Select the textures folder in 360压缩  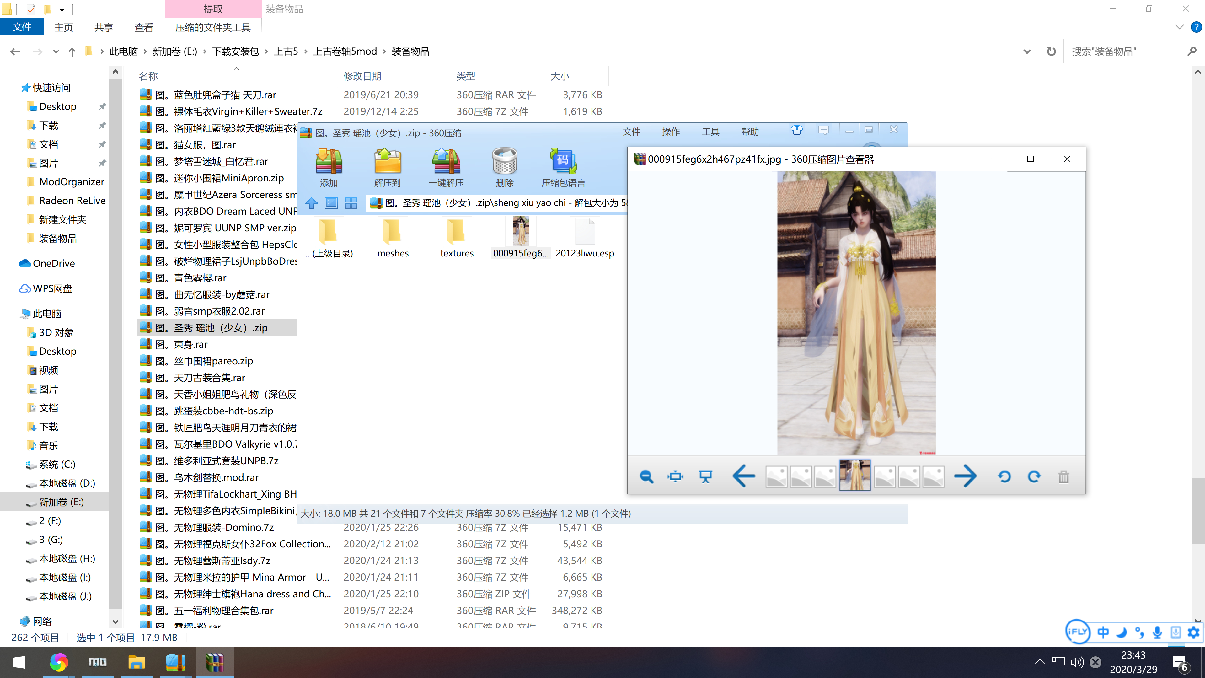(457, 238)
